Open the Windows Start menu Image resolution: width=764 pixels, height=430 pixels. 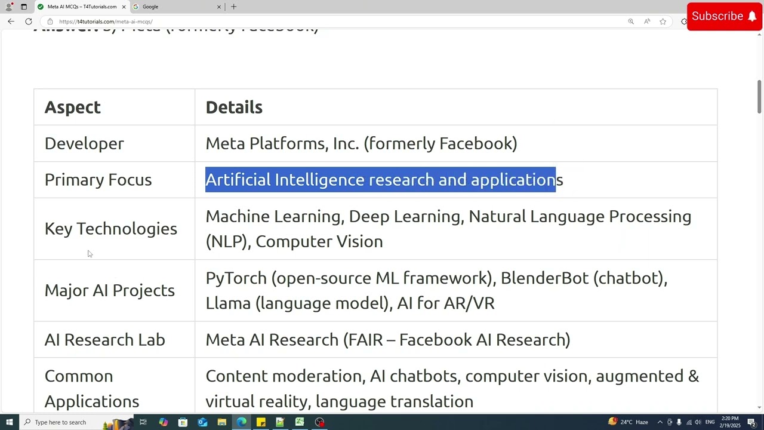10,422
